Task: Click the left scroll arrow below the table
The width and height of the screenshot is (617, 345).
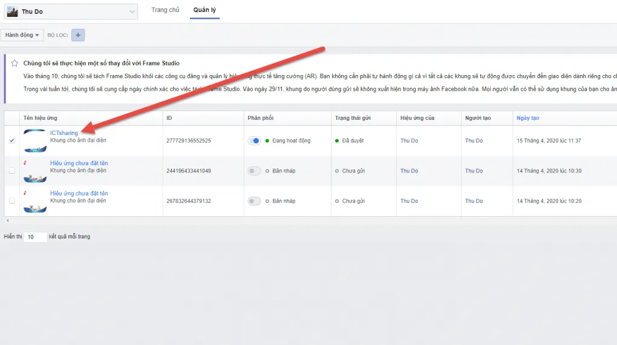Action: [x=7, y=220]
